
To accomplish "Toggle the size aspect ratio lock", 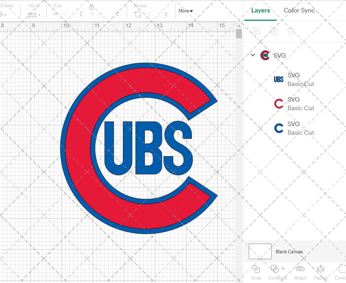I will pos(91,7).
